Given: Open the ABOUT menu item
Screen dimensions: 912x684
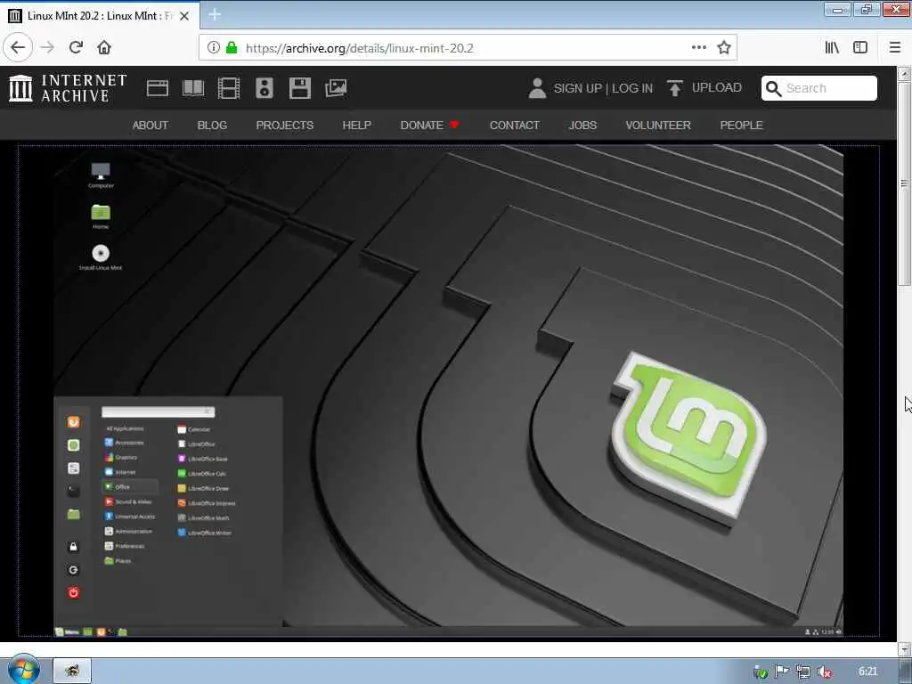Looking at the screenshot, I should point(150,125).
